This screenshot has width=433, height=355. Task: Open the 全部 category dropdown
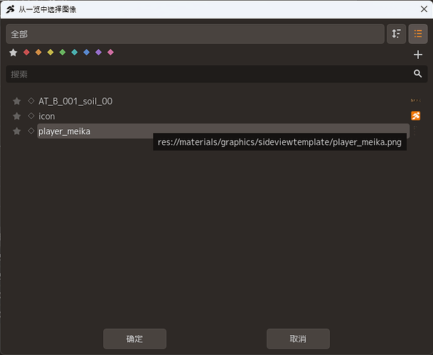(195, 34)
